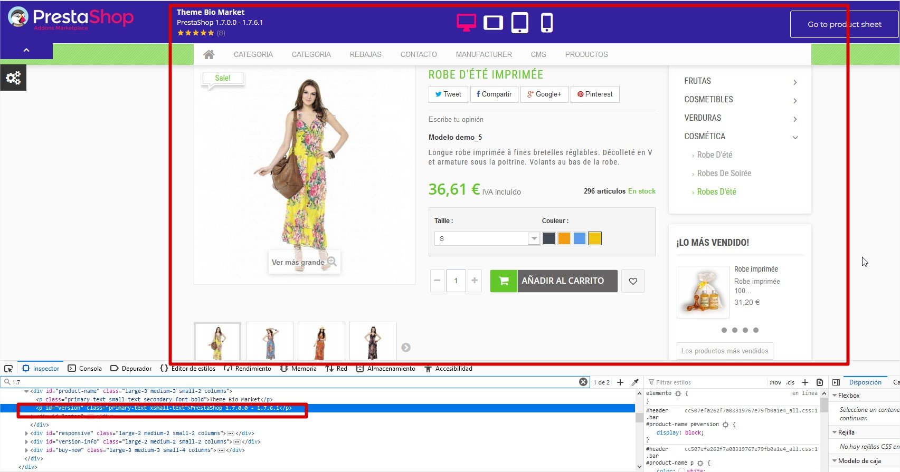Create a new node in the inspector
The width and height of the screenshot is (900, 472).
[x=620, y=382]
